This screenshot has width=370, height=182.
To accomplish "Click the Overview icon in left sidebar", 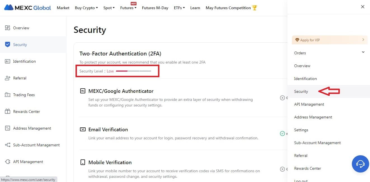I will click(x=8, y=28).
